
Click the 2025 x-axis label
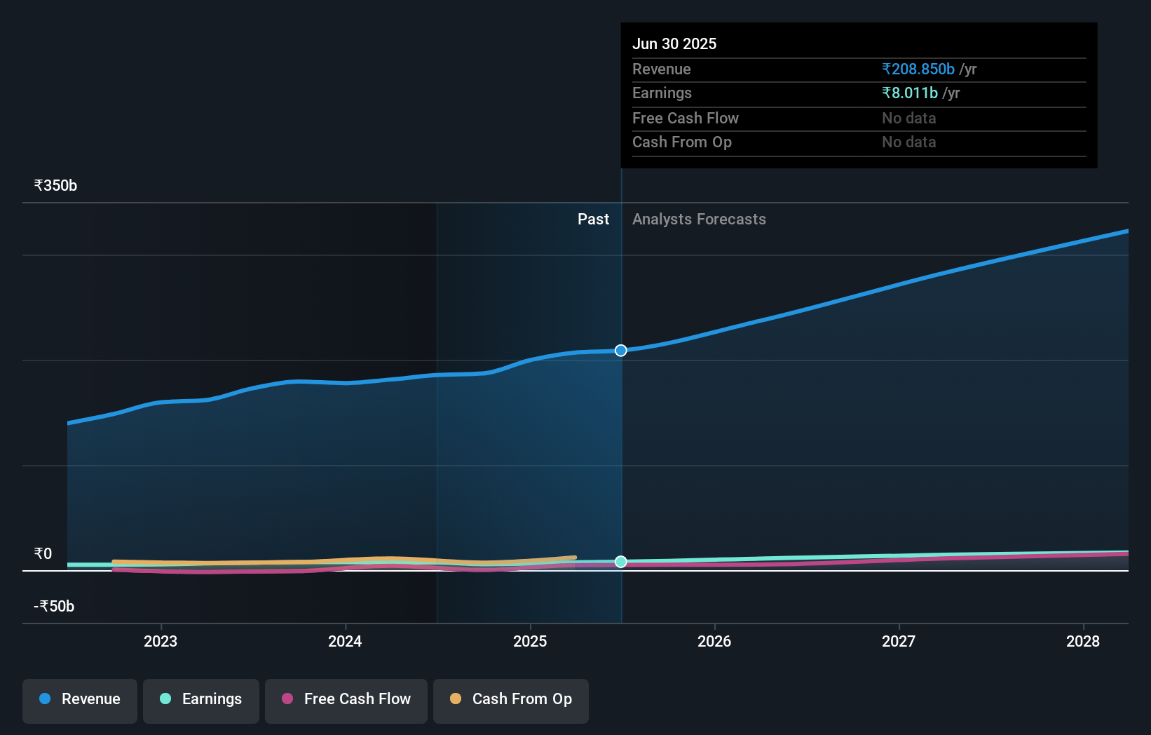[530, 641]
